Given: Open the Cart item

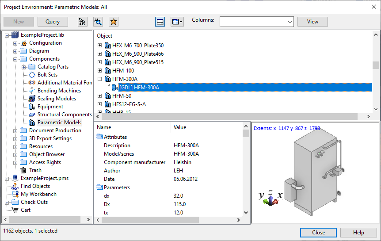Looking at the screenshot, I should [25, 210].
